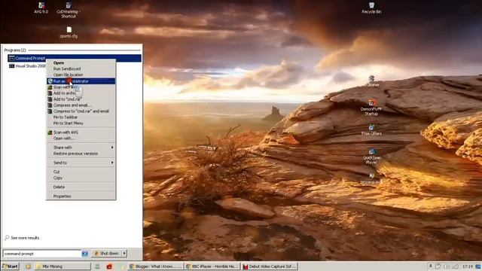482x271 pixels.
Task: Open the Mbr Missing taskbar window
Action: [x=63, y=266]
